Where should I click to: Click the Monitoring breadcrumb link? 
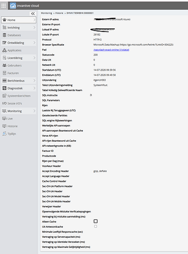pyautogui.click(x=46, y=13)
